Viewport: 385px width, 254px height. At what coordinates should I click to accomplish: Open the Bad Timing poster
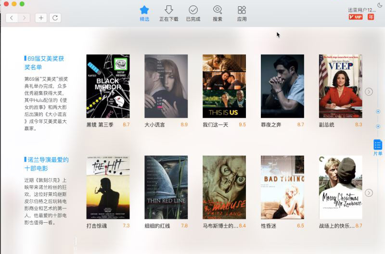[x=282, y=187]
